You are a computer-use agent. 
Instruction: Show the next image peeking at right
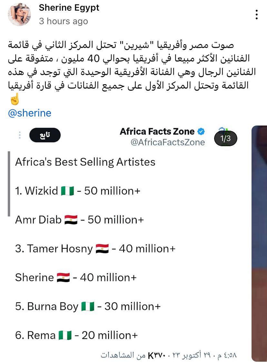[259, 242]
